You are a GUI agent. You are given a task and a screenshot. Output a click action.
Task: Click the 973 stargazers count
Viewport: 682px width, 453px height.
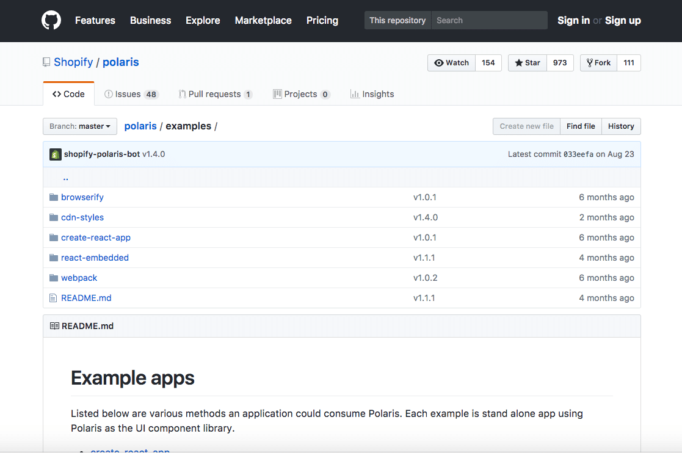tap(560, 63)
